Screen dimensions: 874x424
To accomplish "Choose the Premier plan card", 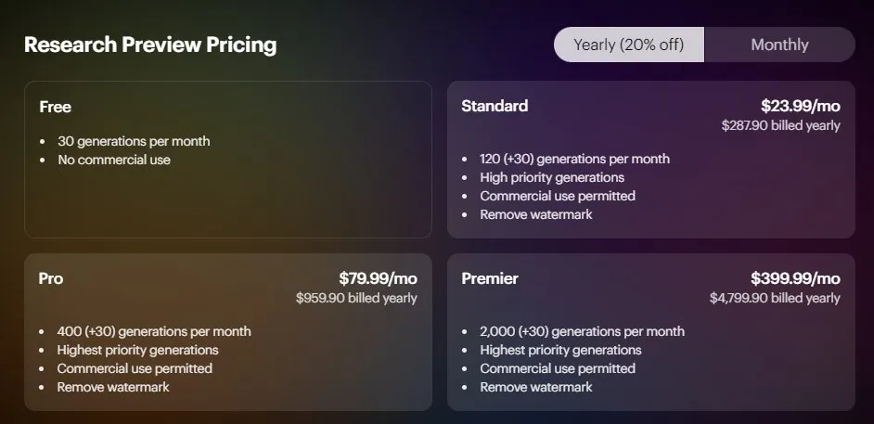I will click(x=651, y=332).
